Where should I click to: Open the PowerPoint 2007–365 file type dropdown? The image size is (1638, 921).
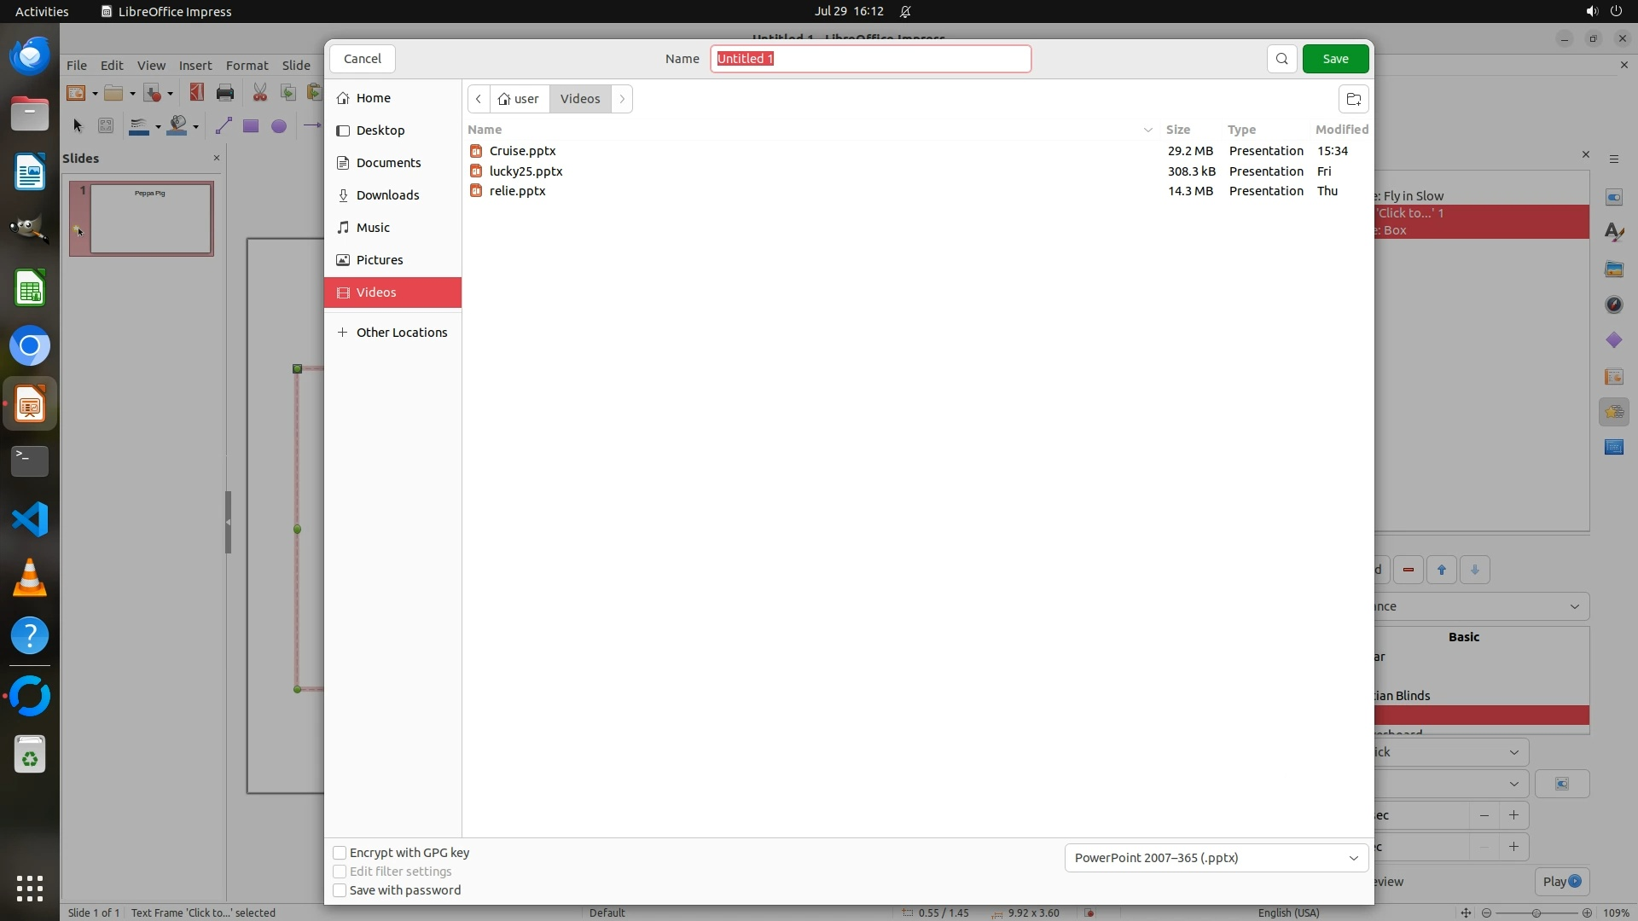click(1216, 858)
